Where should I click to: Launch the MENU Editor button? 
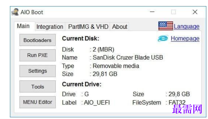[x=38, y=102]
